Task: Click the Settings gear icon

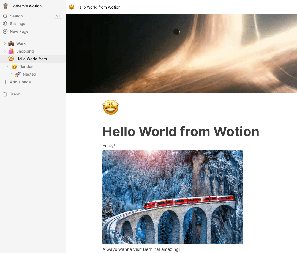Action: tap(5, 24)
